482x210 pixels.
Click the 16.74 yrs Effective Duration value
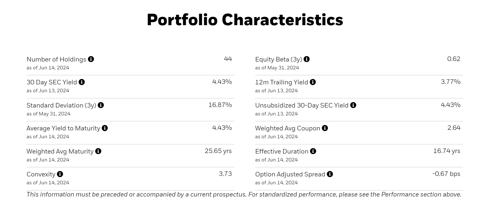click(447, 151)
